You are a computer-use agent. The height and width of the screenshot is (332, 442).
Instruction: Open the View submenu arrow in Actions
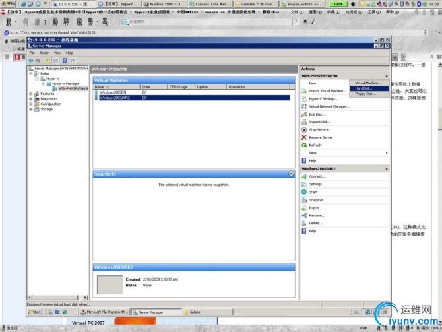click(387, 153)
